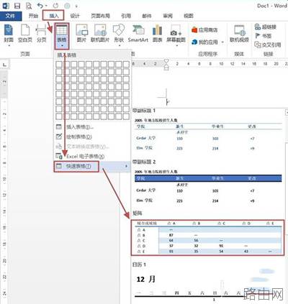The image size is (288, 304).
Task: Click the indent marker on horizontal ruler
Action: pyautogui.click(x=166, y=64)
